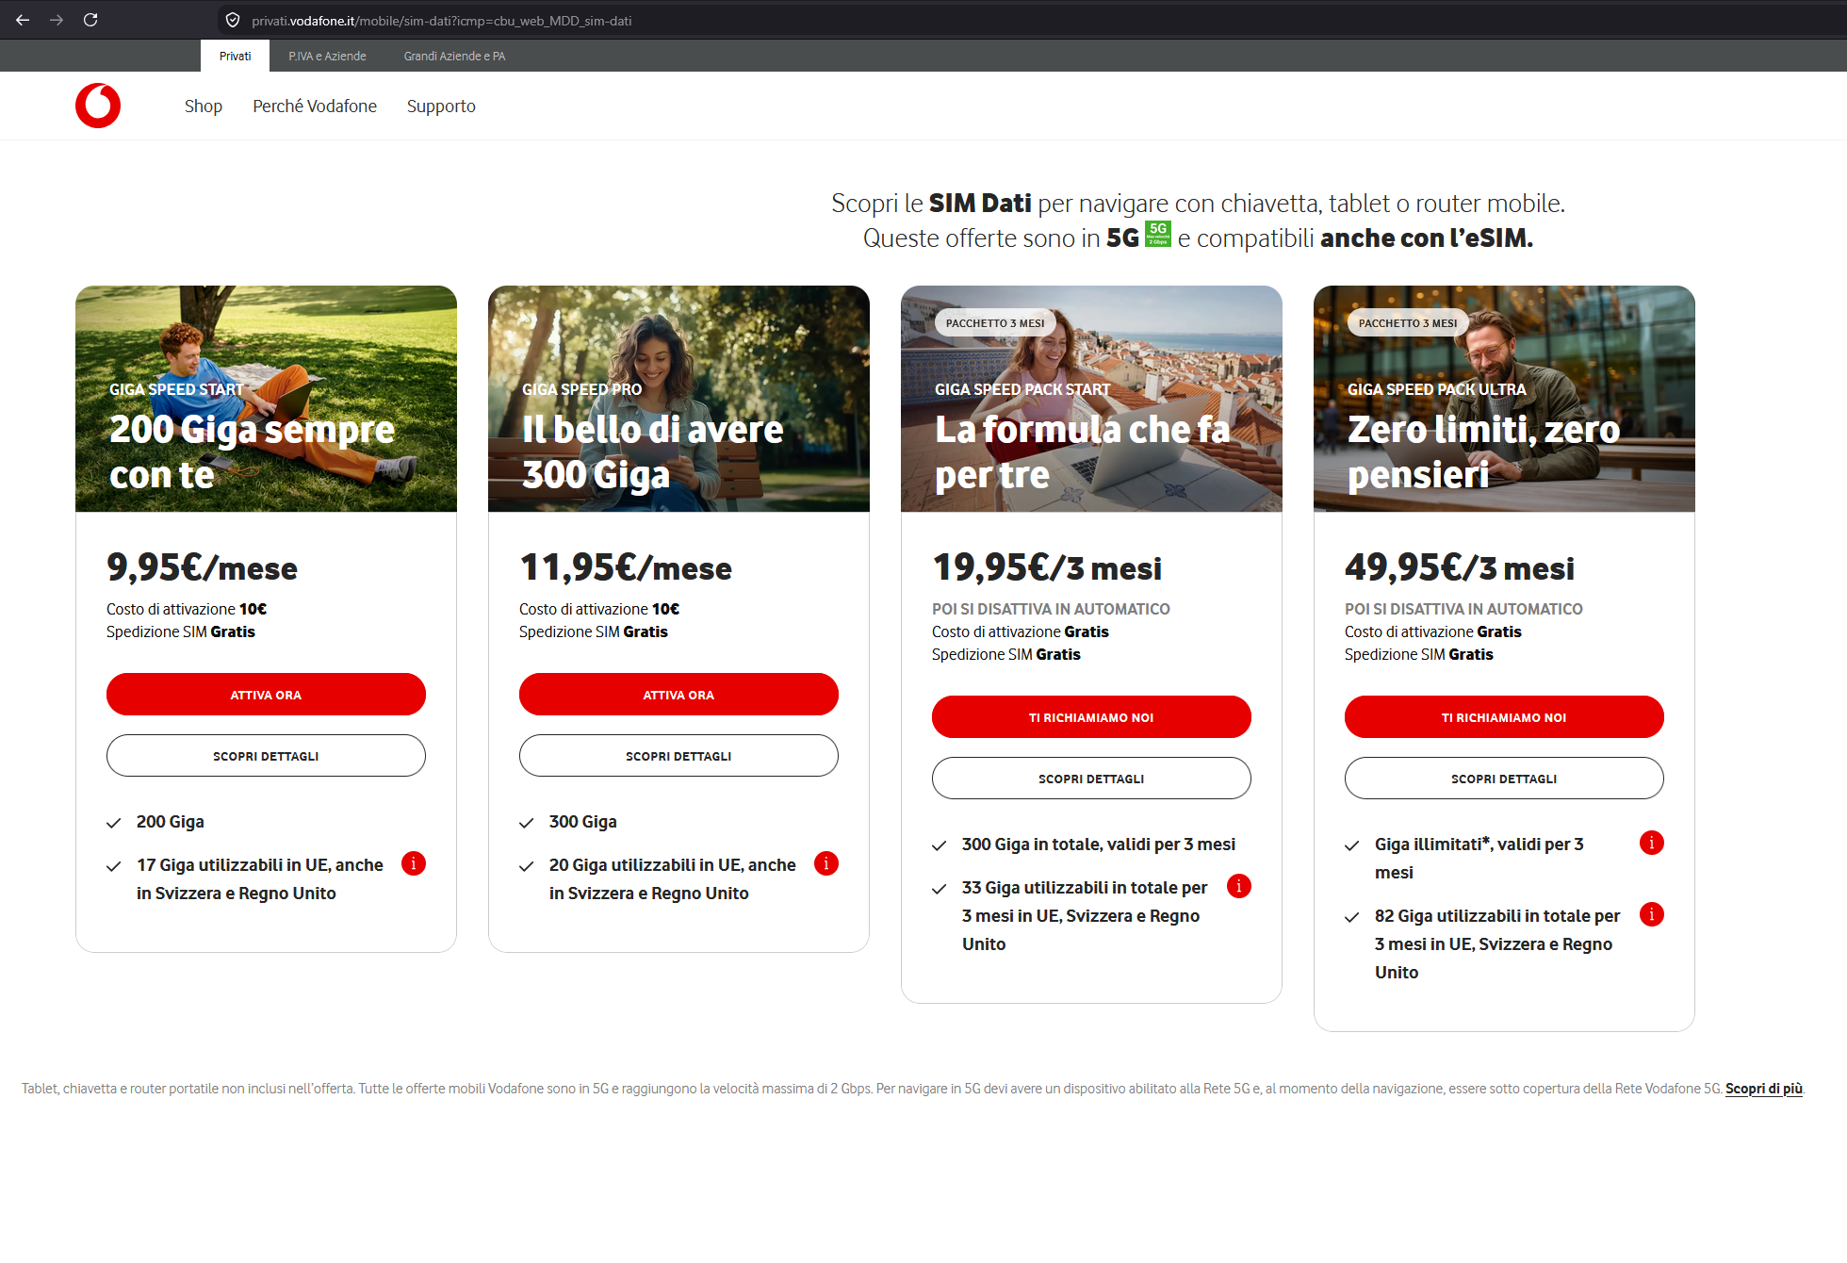The image size is (1847, 1263).
Task: Click the 19,95€/3 mesi price
Action: point(1047,567)
